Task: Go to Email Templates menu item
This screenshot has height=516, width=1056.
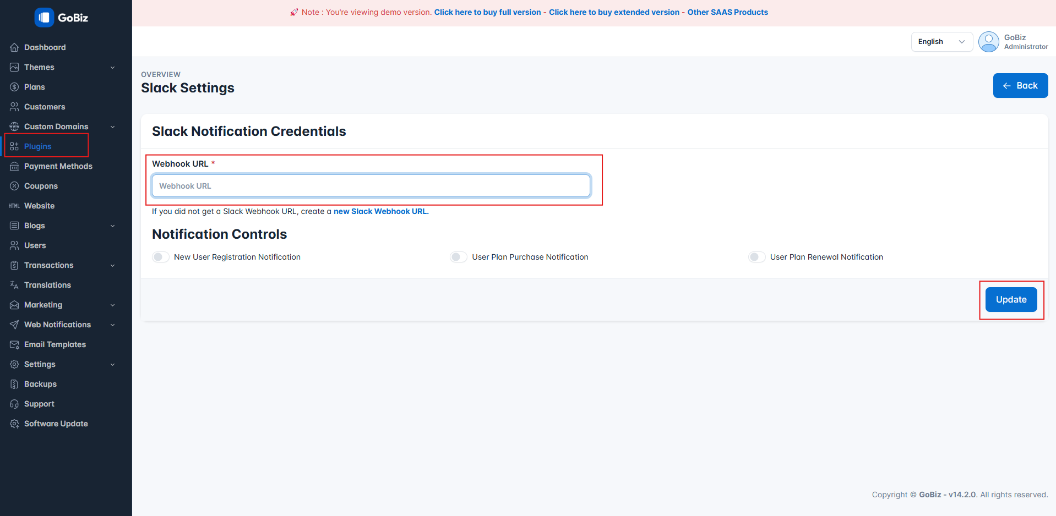Action: pyautogui.click(x=55, y=344)
